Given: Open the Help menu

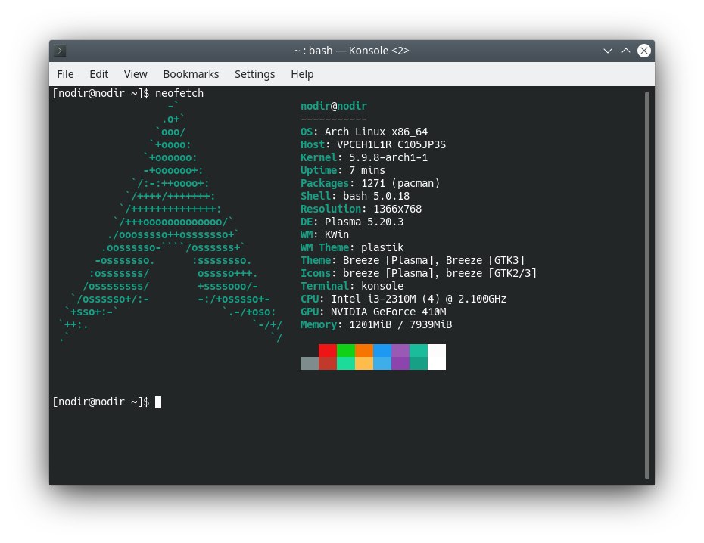Looking at the screenshot, I should pyautogui.click(x=302, y=74).
